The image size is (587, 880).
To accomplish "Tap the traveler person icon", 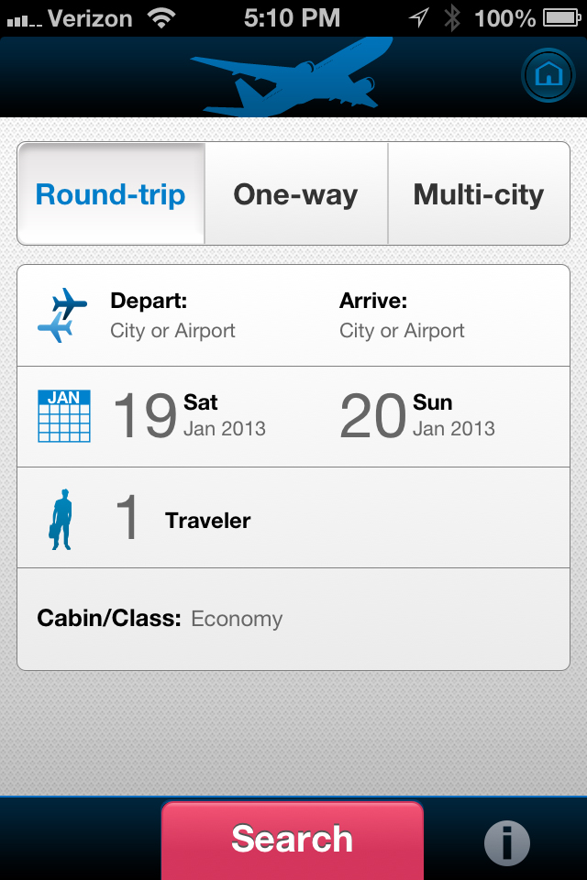I will [x=61, y=520].
